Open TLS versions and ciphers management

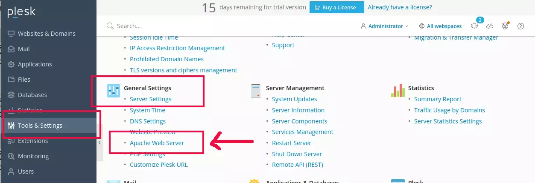(x=184, y=70)
